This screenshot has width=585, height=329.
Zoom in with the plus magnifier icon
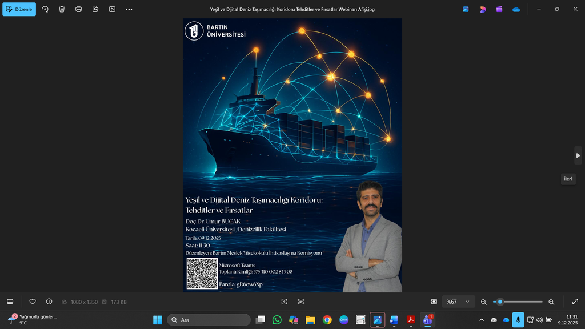pos(551,302)
